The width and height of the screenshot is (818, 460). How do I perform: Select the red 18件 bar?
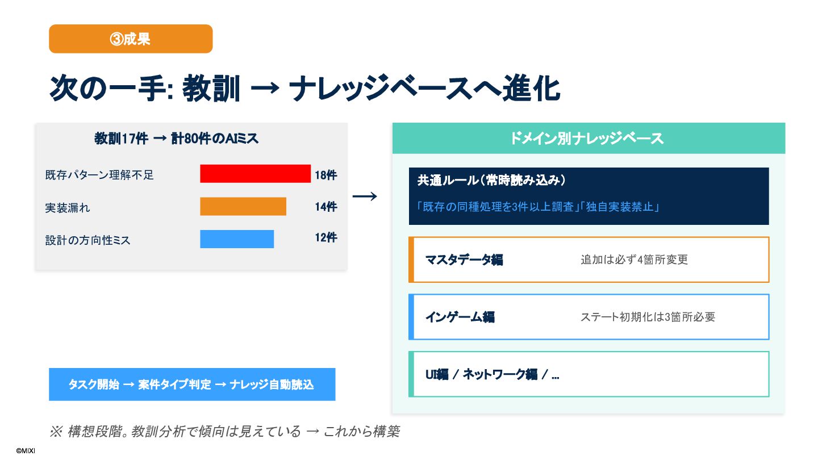point(255,174)
